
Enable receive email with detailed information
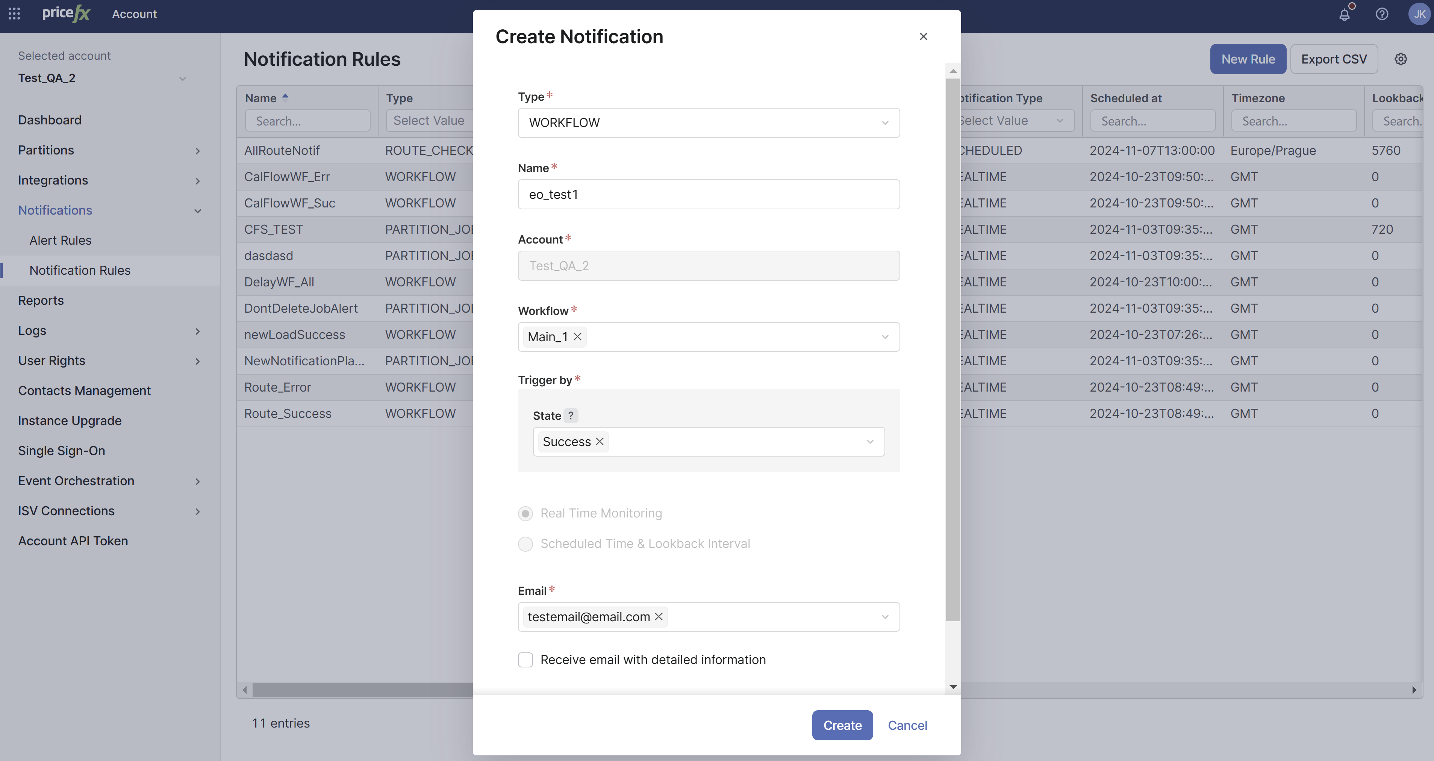[525, 660]
